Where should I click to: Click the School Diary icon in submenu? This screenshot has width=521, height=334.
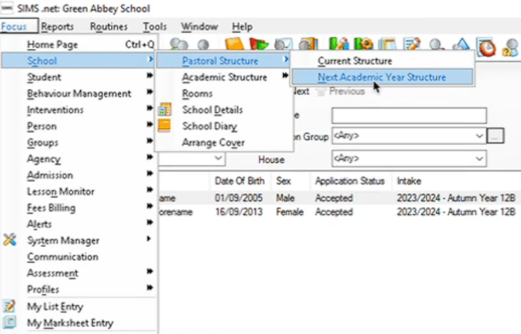pyautogui.click(x=165, y=126)
